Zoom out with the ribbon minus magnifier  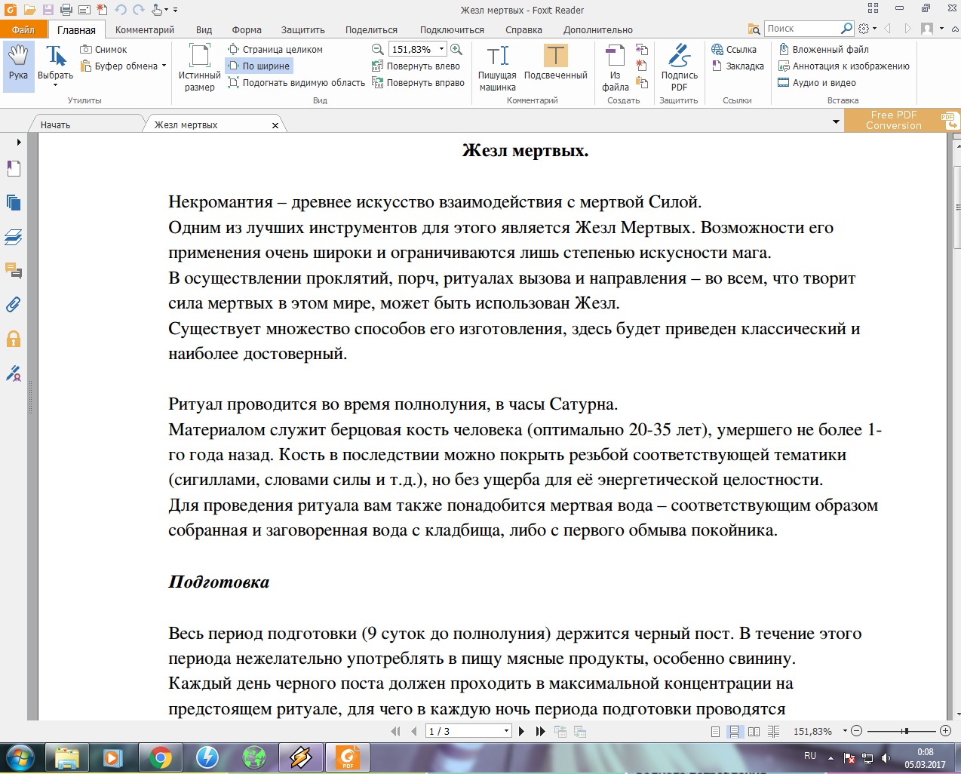(x=378, y=50)
